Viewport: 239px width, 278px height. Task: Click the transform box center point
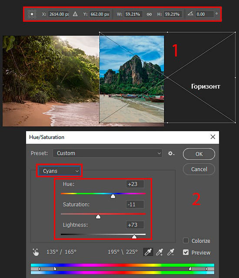click(x=167, y=77)
